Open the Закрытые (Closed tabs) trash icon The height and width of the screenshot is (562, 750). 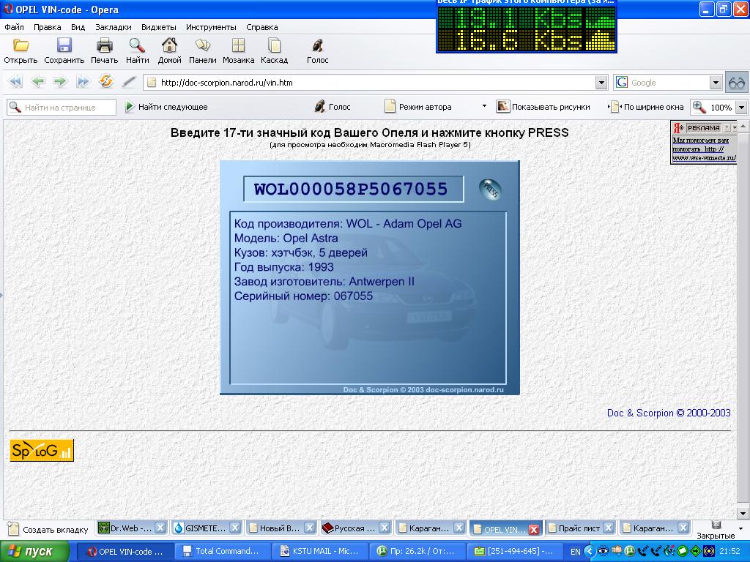pos(716,525)
